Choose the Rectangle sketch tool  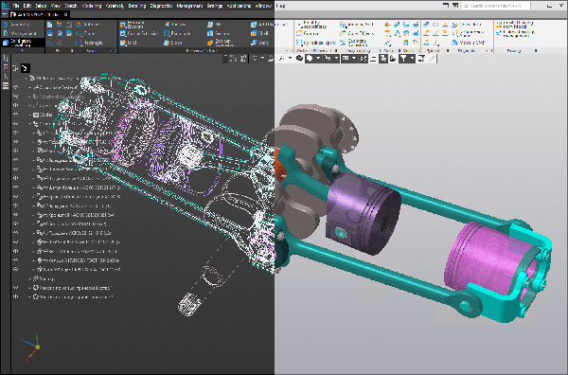point(90,43)
